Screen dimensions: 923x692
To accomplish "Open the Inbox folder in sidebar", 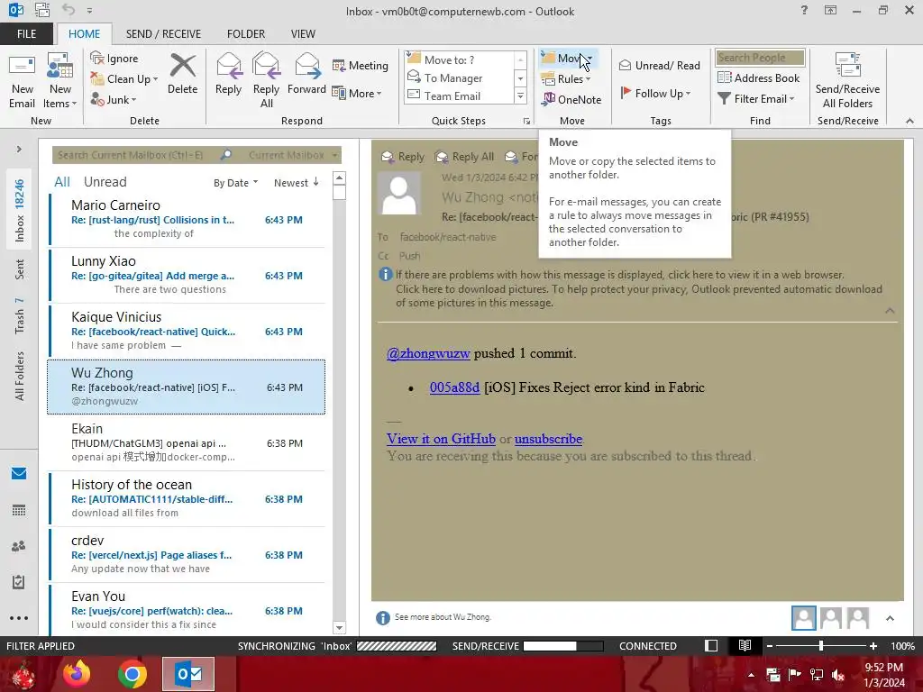I will click(x=20, y=210).
